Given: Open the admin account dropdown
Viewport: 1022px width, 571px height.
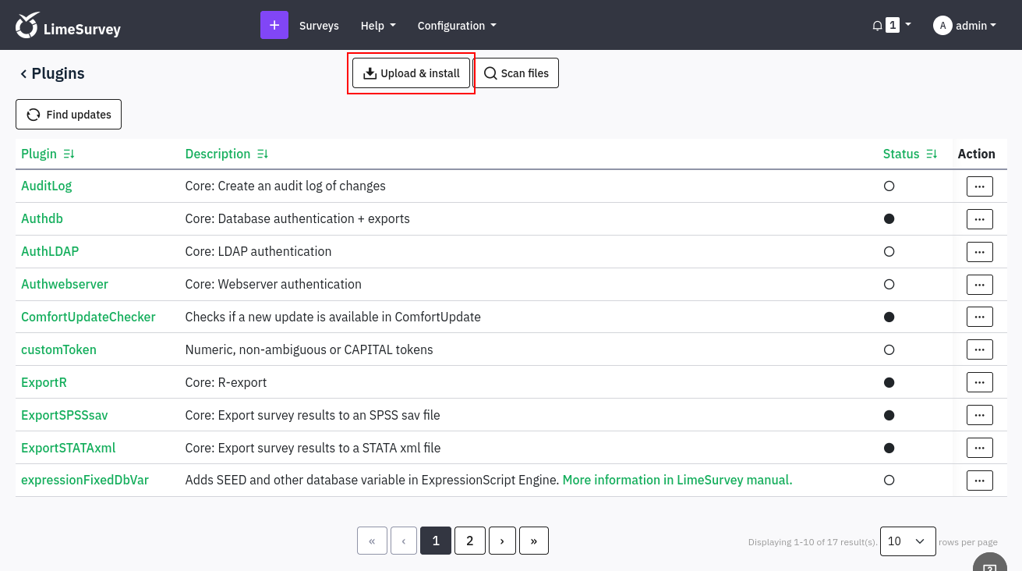Looking at the screenshot, I should coord(965,26).
